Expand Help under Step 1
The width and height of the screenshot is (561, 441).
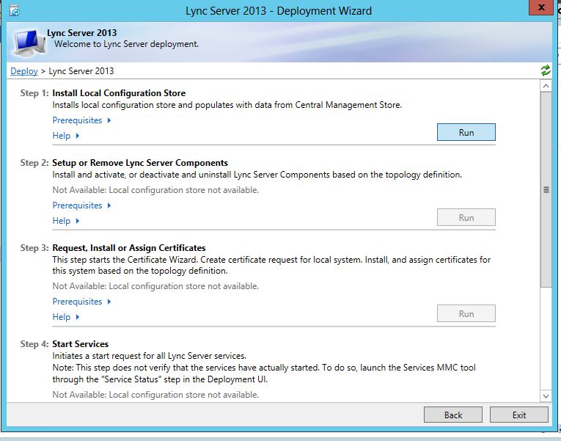[x=66, y=136]
